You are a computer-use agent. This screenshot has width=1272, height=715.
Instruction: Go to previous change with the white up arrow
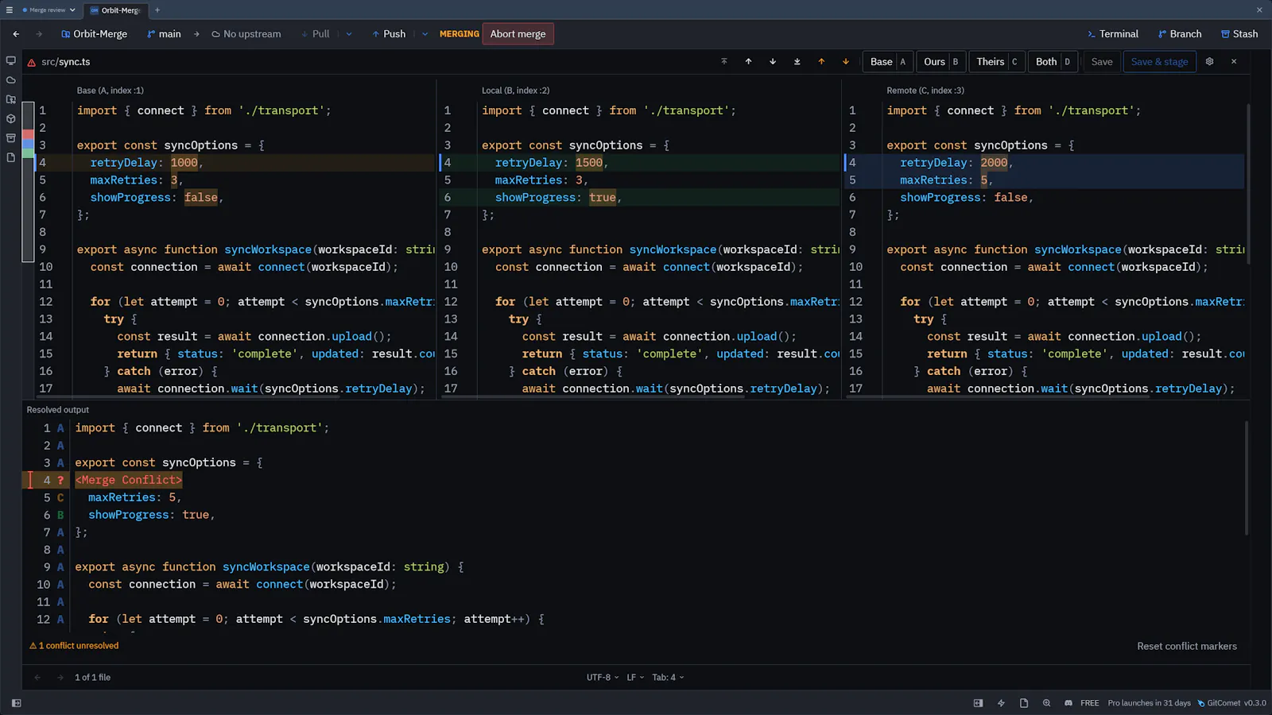748,62
